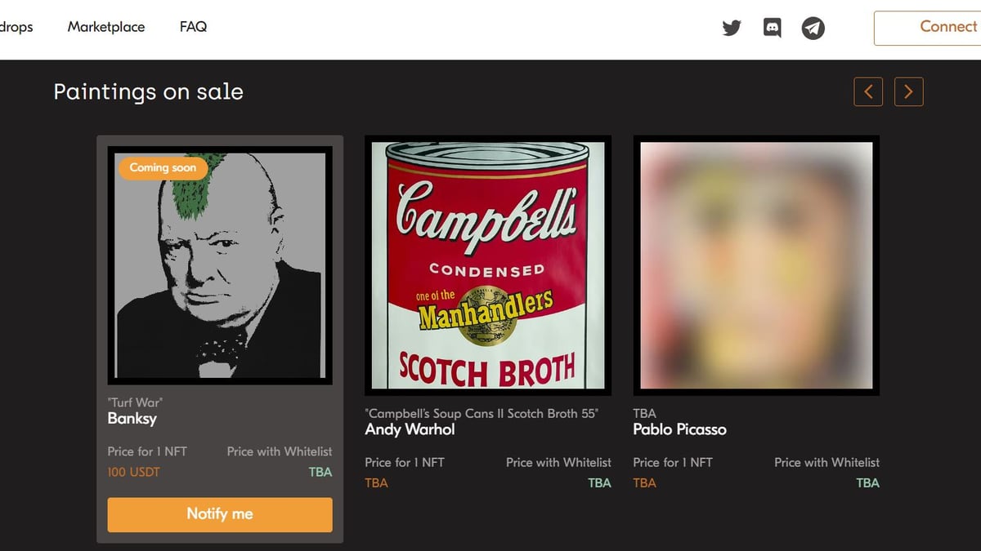Viewport: 981px width, 551px height.
Task: Show previous paintings with left arrow
Action: (868, 92)
